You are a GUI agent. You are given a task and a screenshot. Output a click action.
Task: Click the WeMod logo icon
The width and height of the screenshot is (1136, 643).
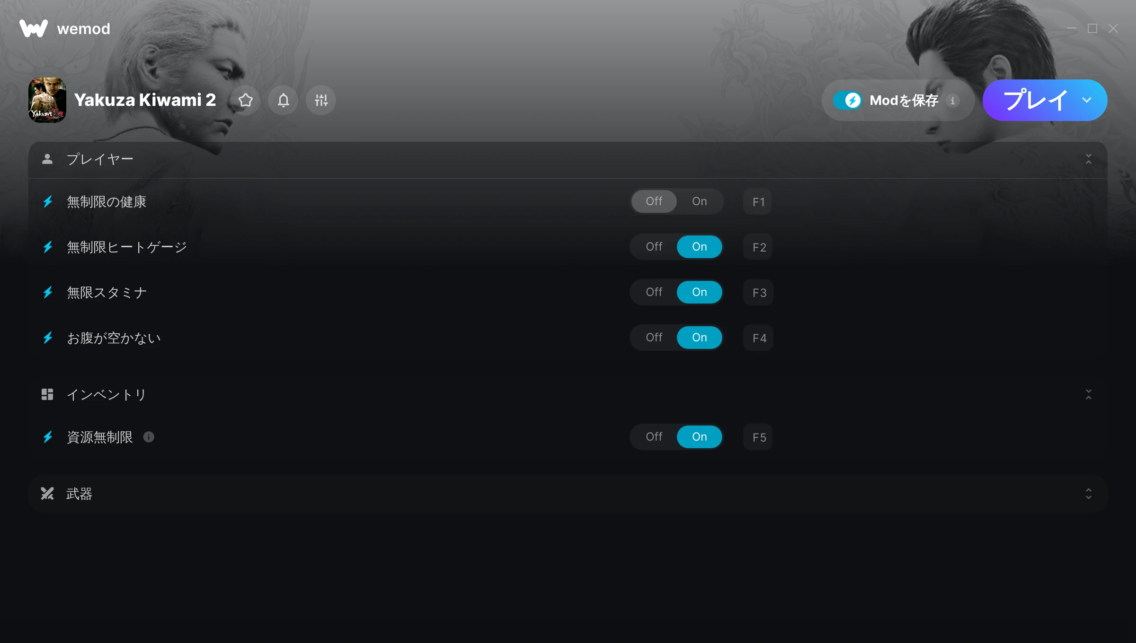pyautogui.click(x=34, y=28)
